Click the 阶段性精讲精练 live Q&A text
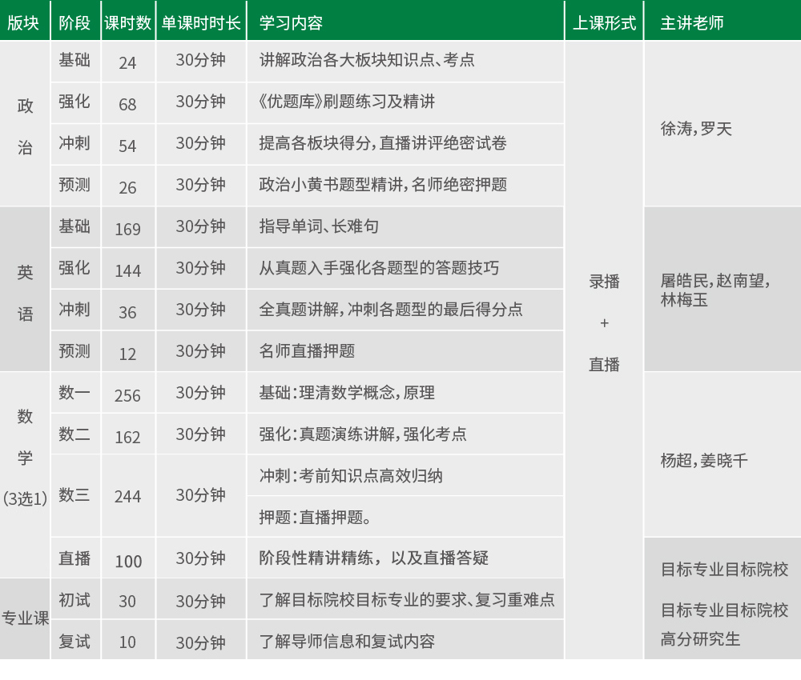 373,558
